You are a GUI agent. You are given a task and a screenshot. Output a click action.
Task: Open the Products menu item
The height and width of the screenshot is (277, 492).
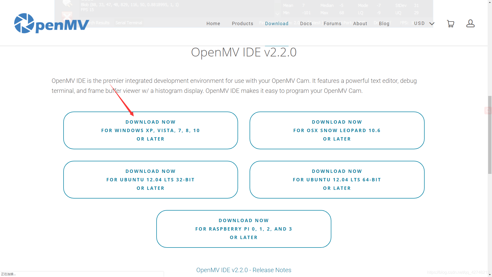coord(242,23)
